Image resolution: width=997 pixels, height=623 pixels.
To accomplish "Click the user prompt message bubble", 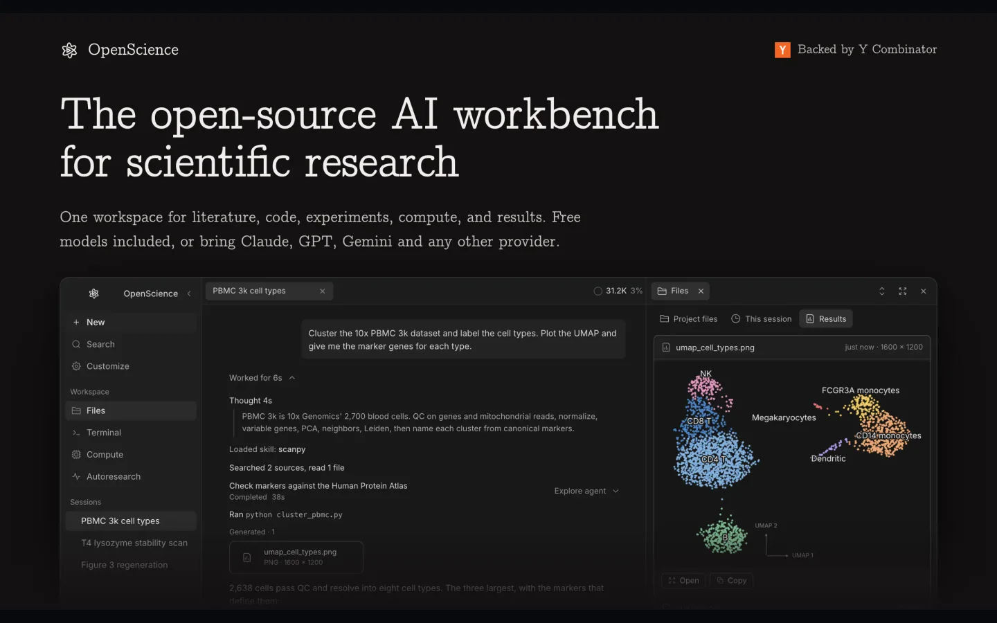I will pyautogui.click(x=463, y=340).
